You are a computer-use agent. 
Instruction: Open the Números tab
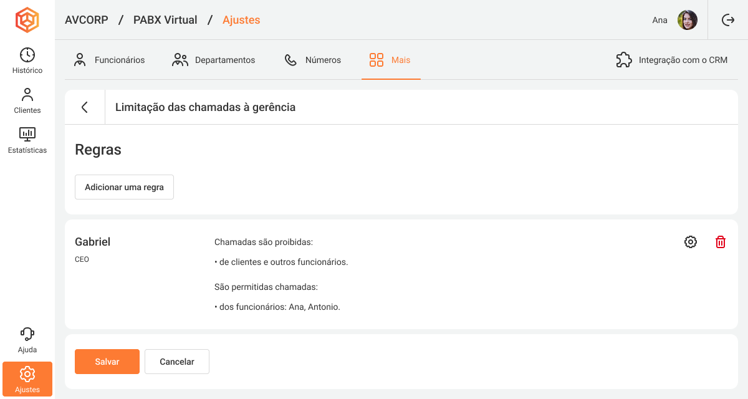[x=313, y=60]
